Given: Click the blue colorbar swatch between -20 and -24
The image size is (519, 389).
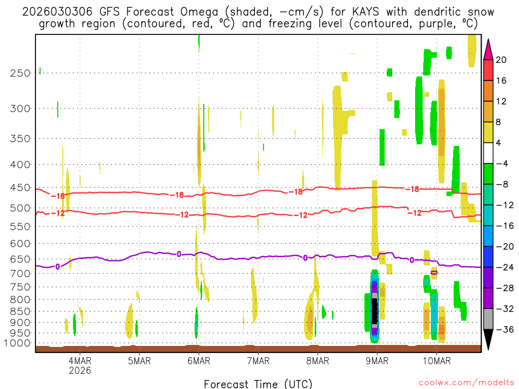Looking at the screenshot, I should (x=488, y=257).
